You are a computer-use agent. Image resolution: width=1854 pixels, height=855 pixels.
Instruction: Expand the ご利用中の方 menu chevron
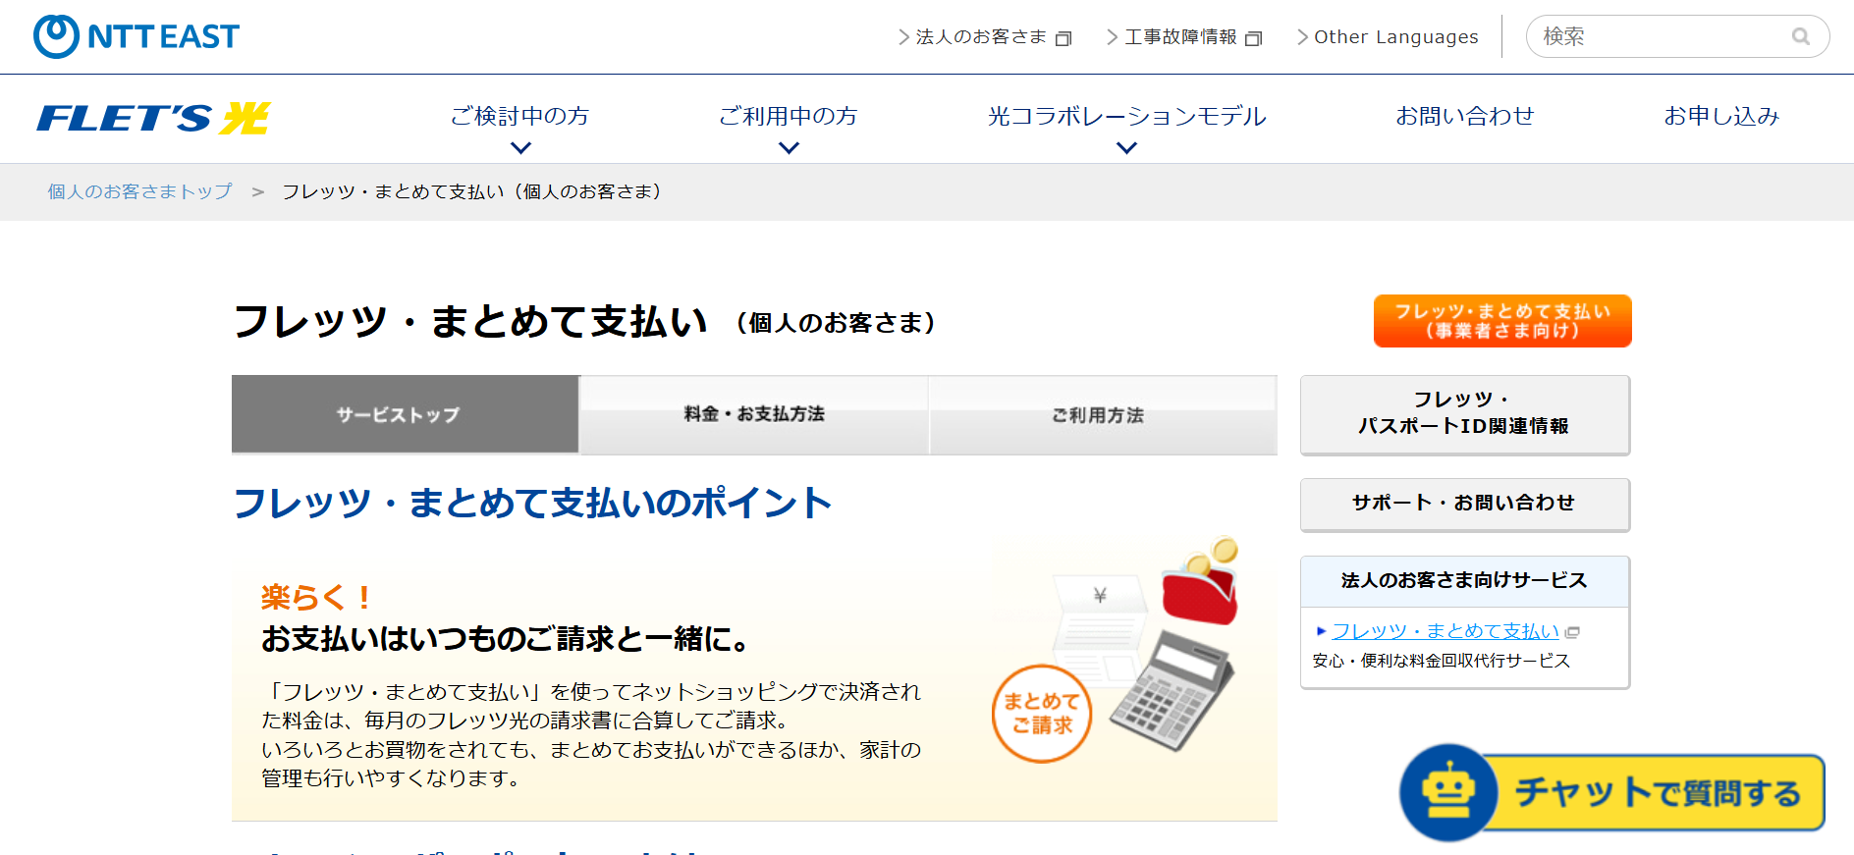789,148
